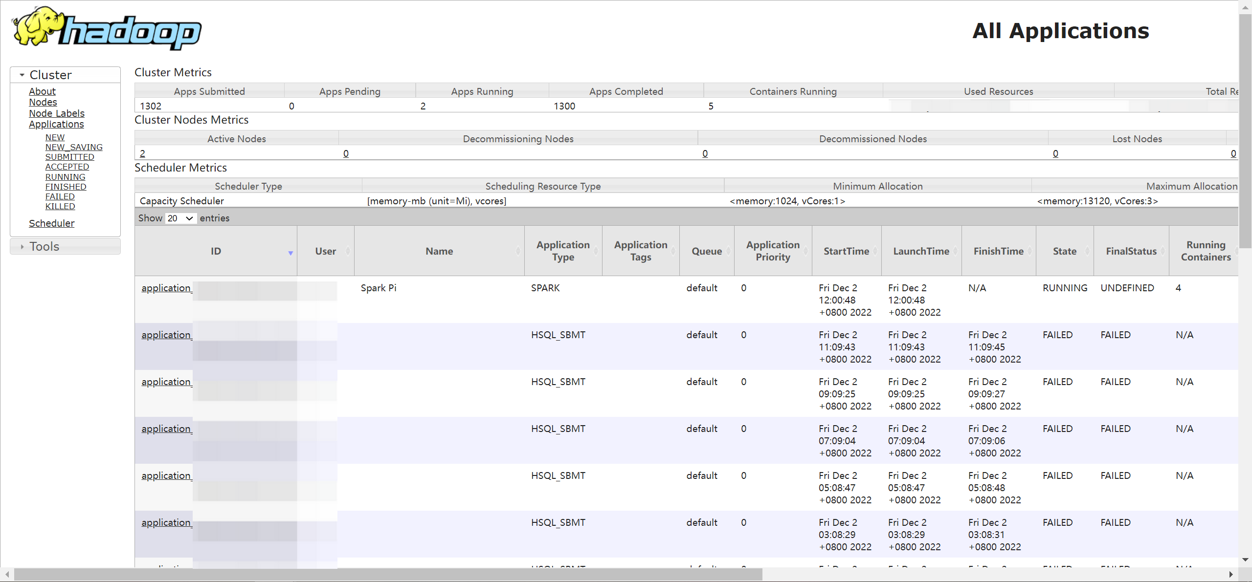1252x582 pixels.
Task: Click Apps Completed value 1300
Action: [564, 106]
